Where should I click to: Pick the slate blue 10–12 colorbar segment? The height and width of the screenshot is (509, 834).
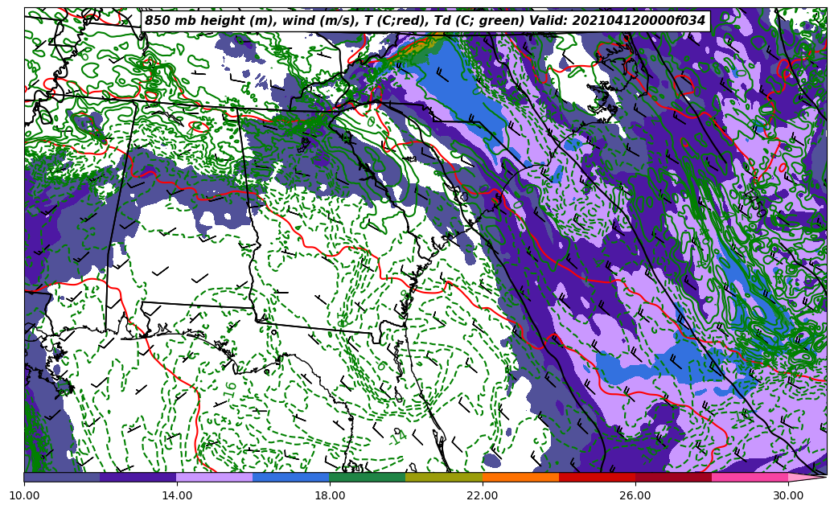click(62, 477)
